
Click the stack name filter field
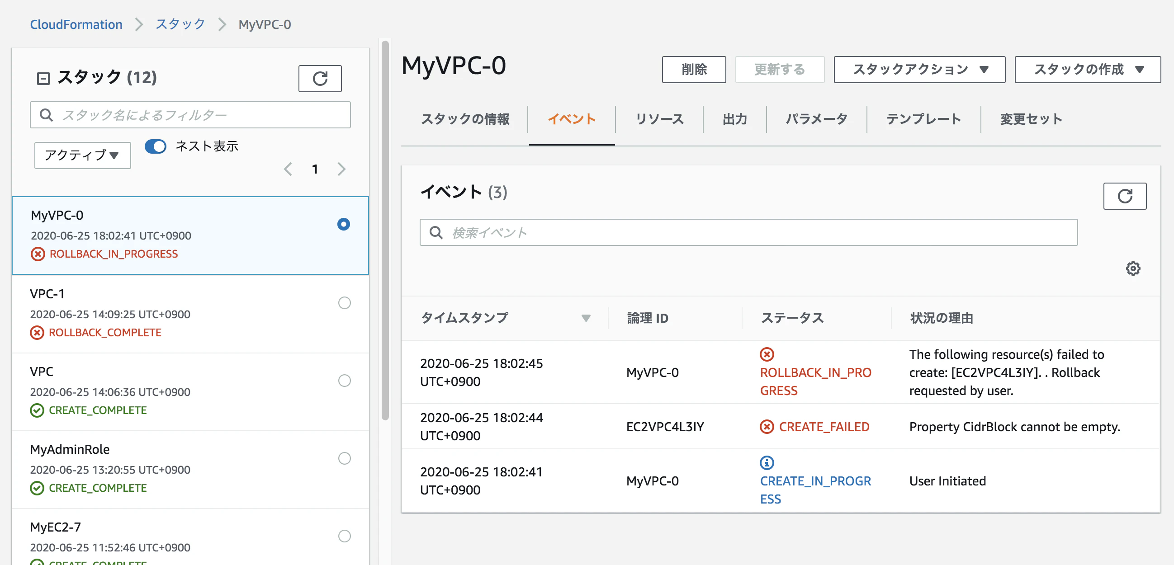point(190,115)
